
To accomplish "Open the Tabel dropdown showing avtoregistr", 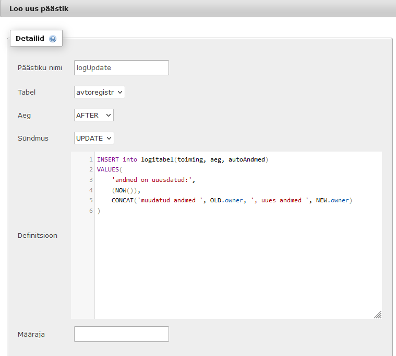I will tap(100, 92).
